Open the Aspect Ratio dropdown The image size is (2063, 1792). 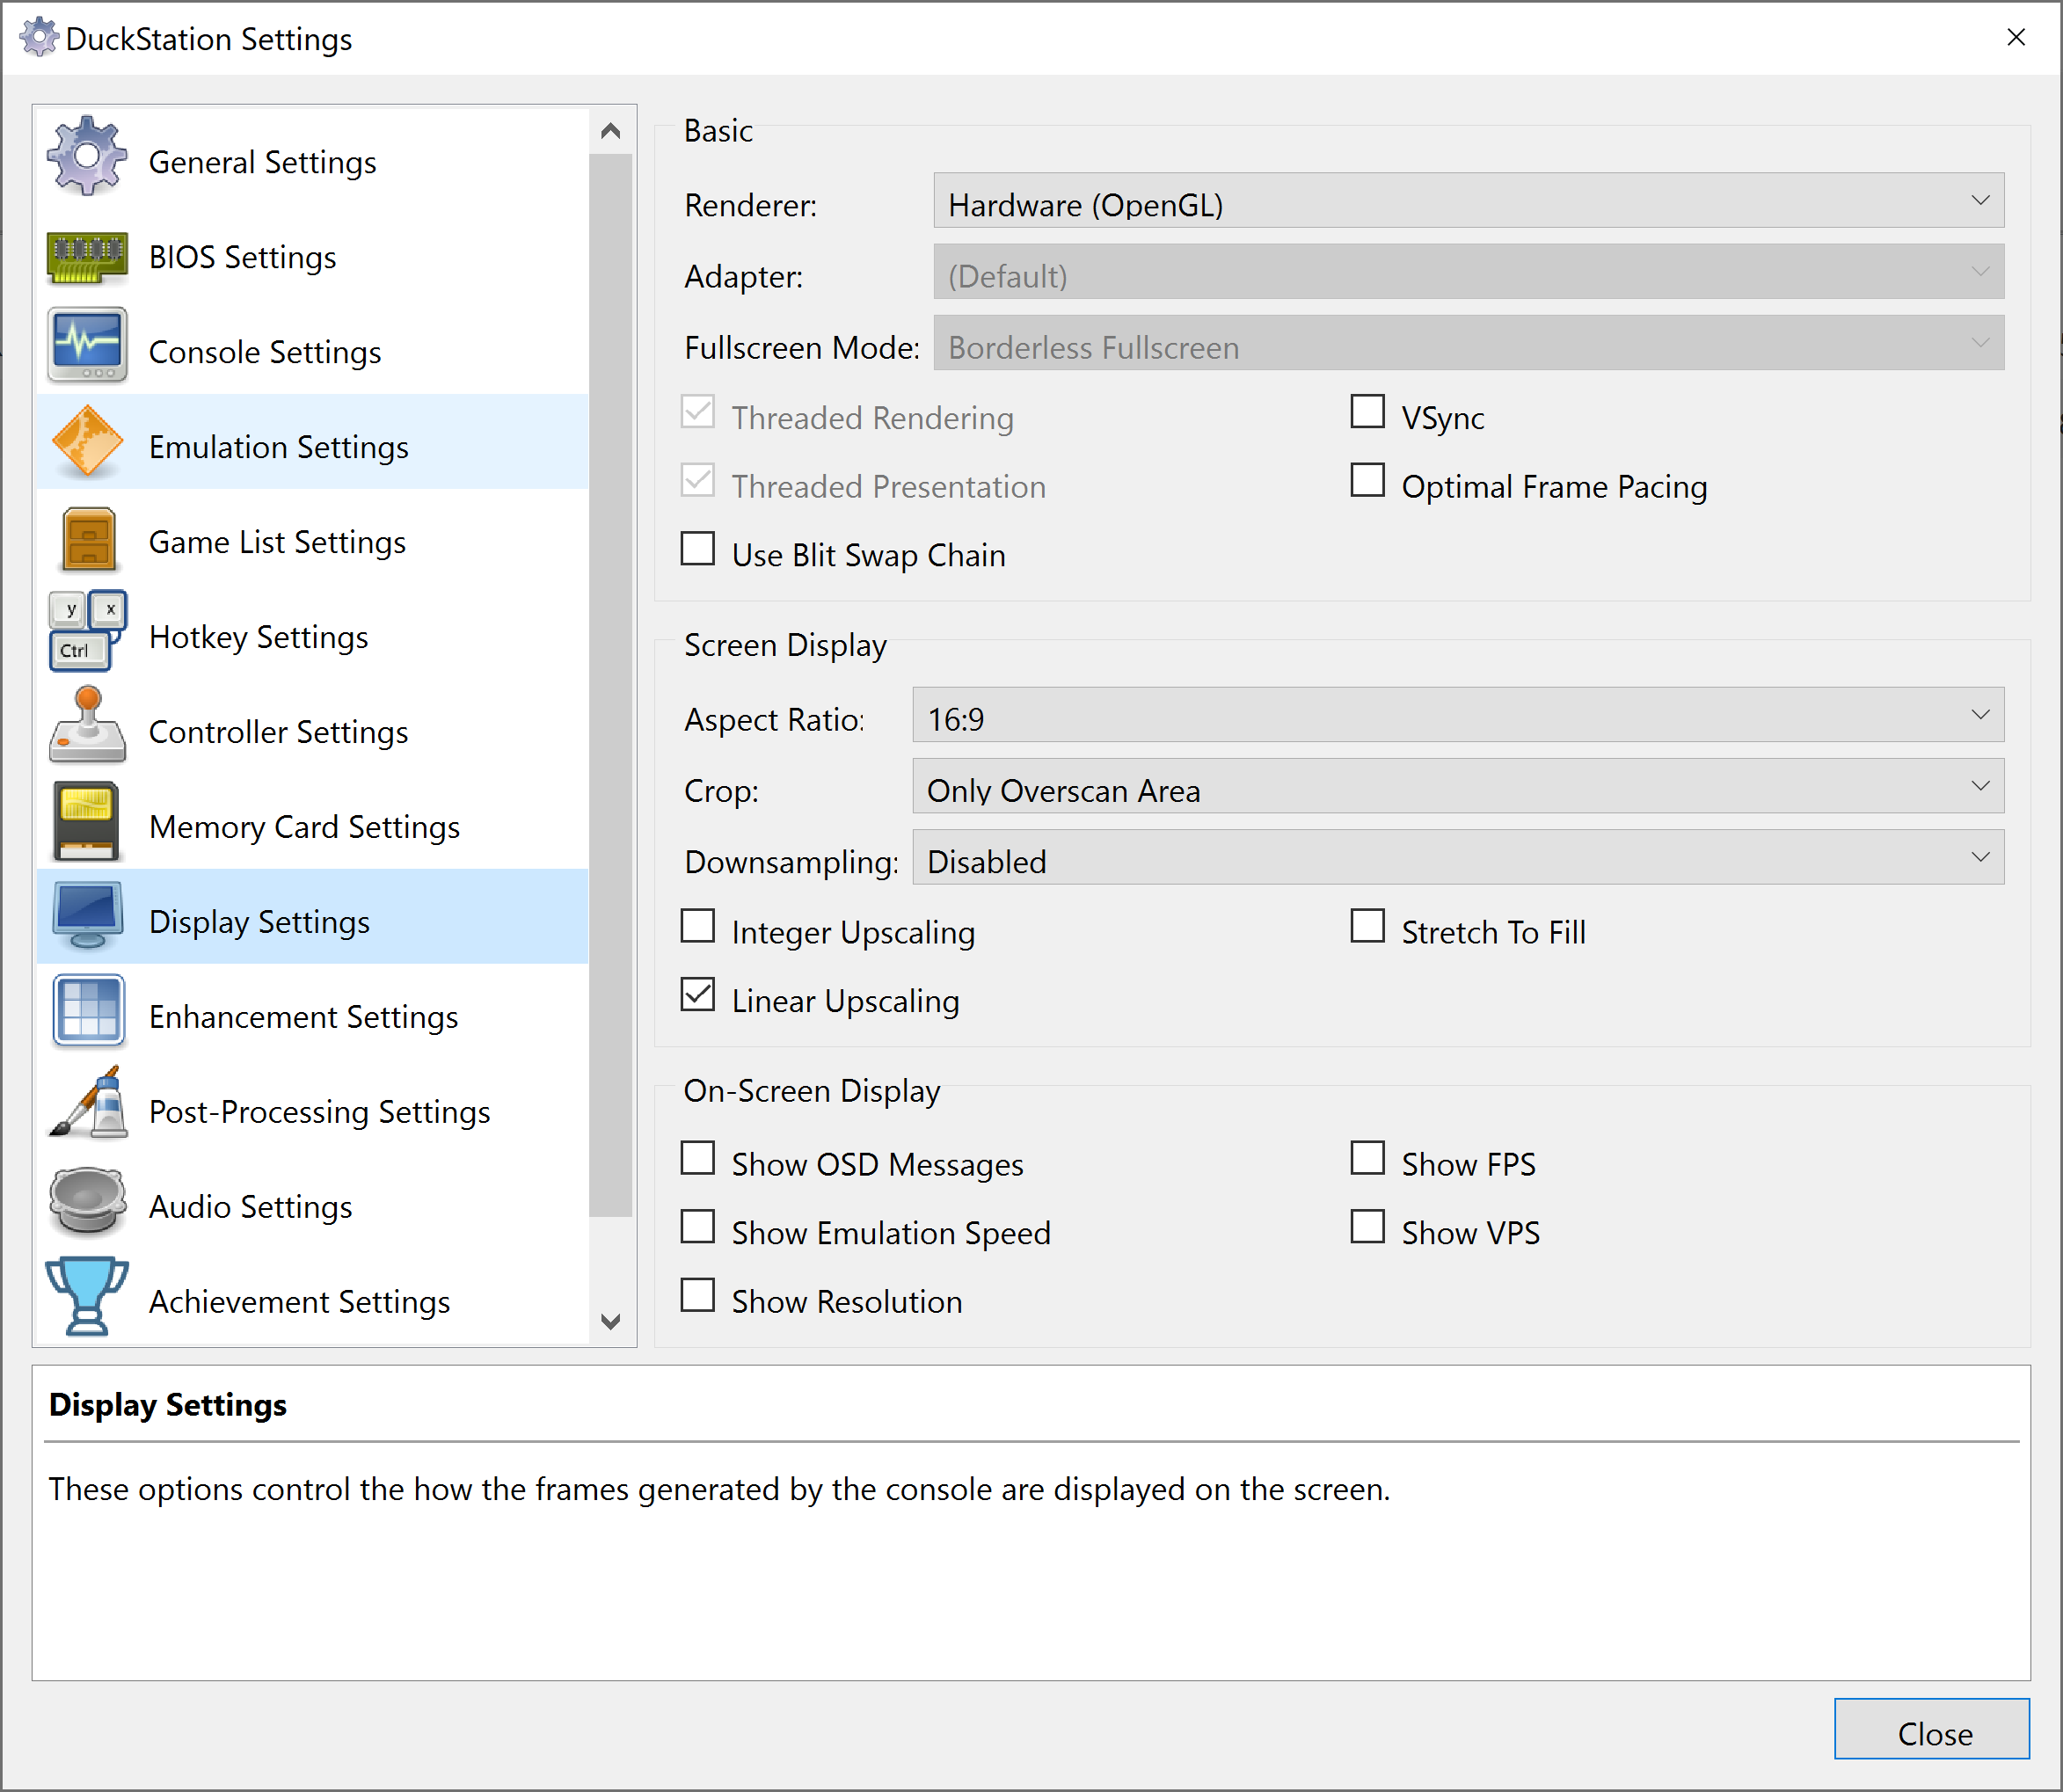coord(1458,715)
